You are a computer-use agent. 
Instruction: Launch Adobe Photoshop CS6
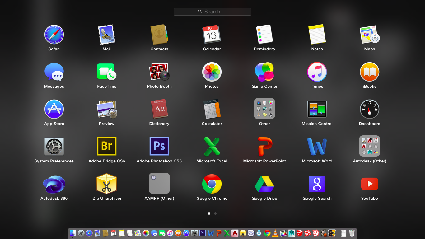click(x=159, y=146)
